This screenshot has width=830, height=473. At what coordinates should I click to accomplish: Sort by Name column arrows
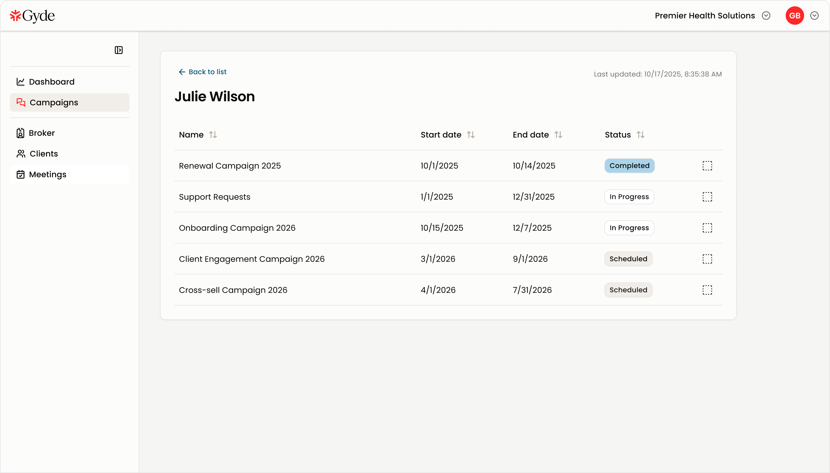[x=213, y=134]
